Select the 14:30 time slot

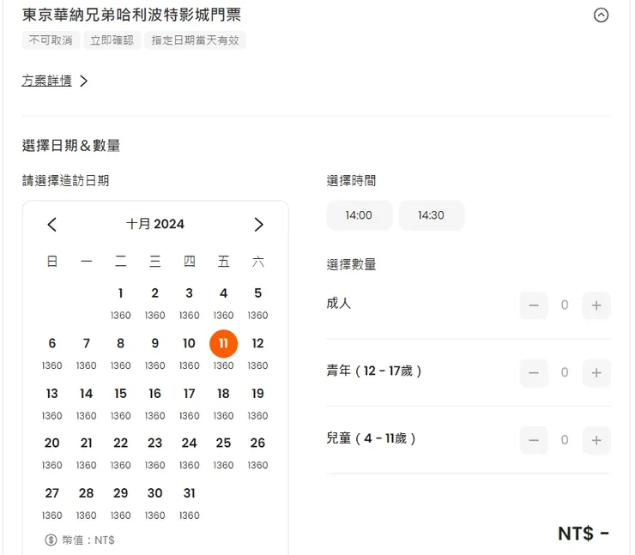(431, 215)
